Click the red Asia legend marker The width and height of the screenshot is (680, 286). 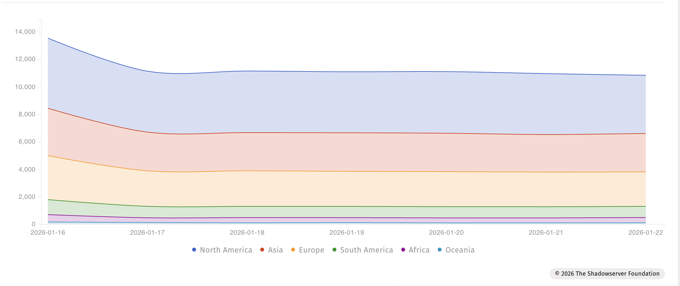coord(262,250)
